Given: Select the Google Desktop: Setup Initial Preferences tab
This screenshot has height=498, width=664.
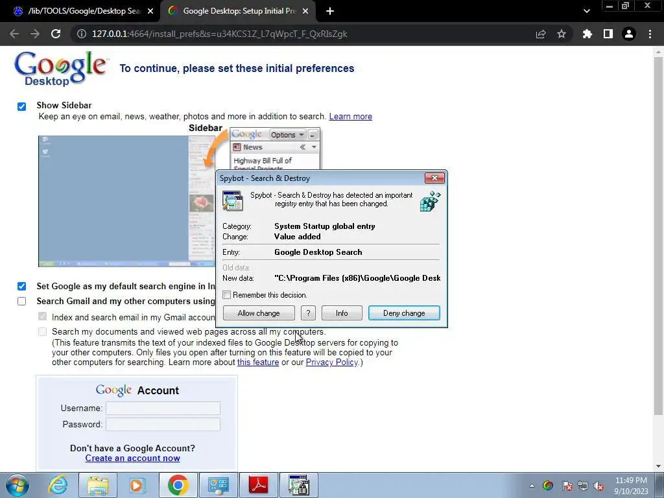Looking at the screenshot, I should 239,12.
